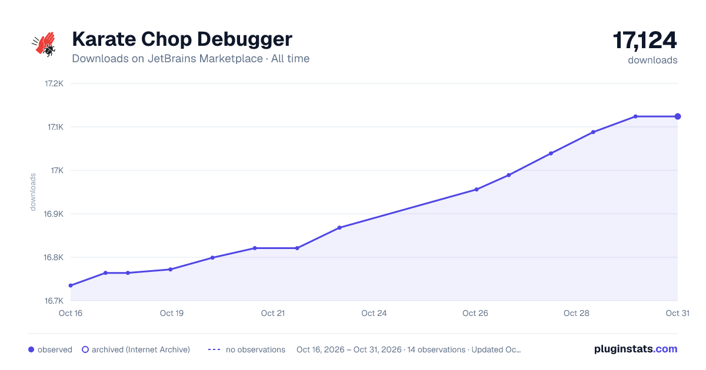
Task: Click the 16.7K y-axis label
Action: [54, 301]
